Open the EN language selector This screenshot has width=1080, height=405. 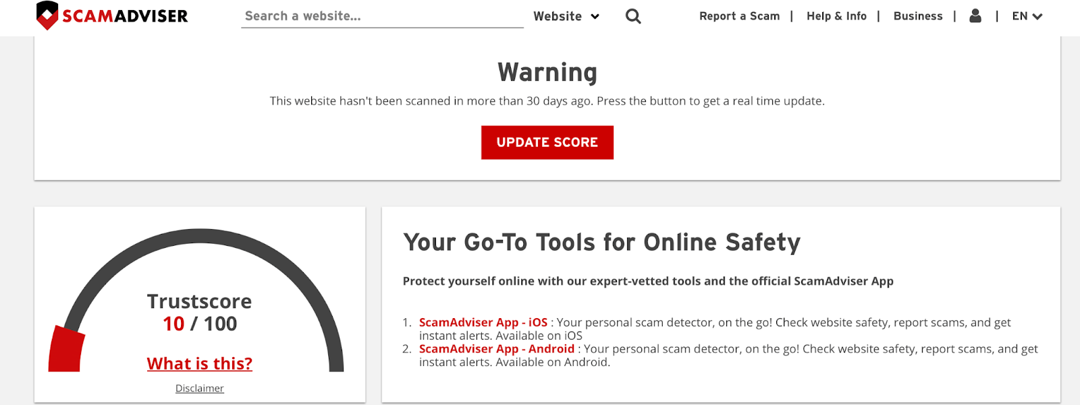click(1019, 16)
